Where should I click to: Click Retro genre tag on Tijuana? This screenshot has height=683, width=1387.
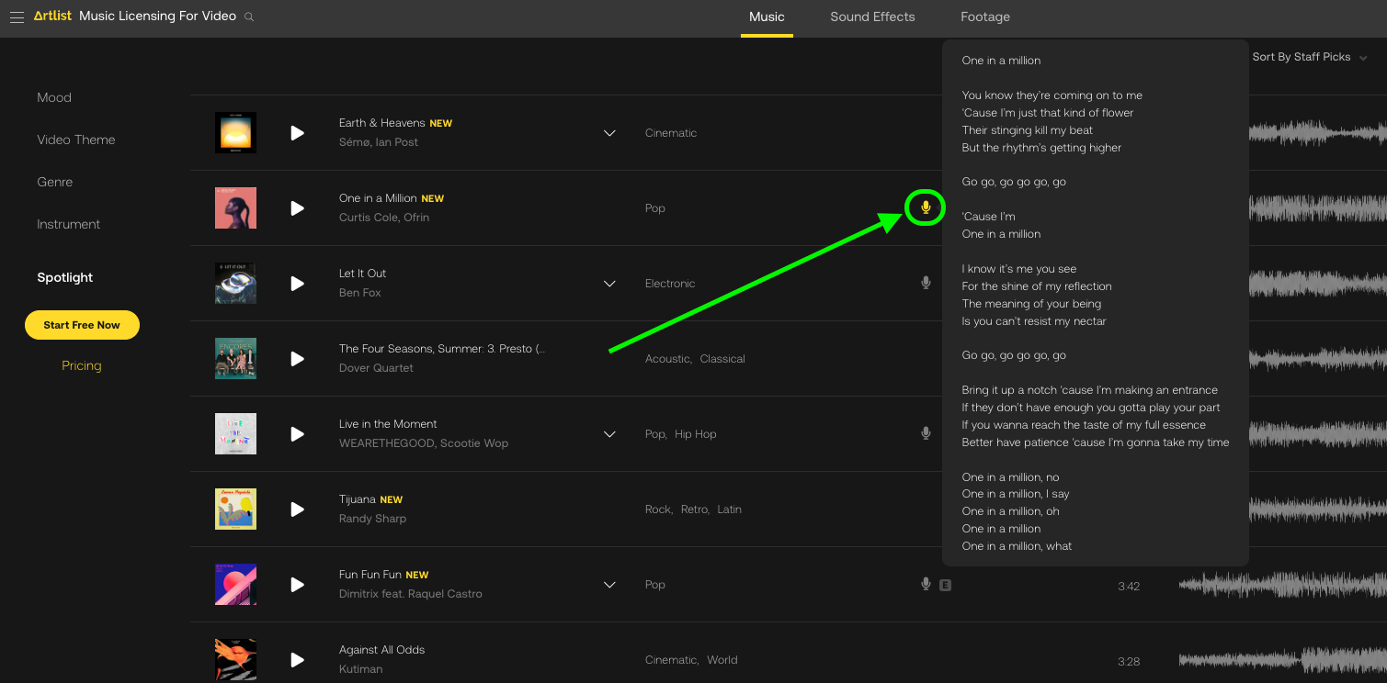click(695, 509)
